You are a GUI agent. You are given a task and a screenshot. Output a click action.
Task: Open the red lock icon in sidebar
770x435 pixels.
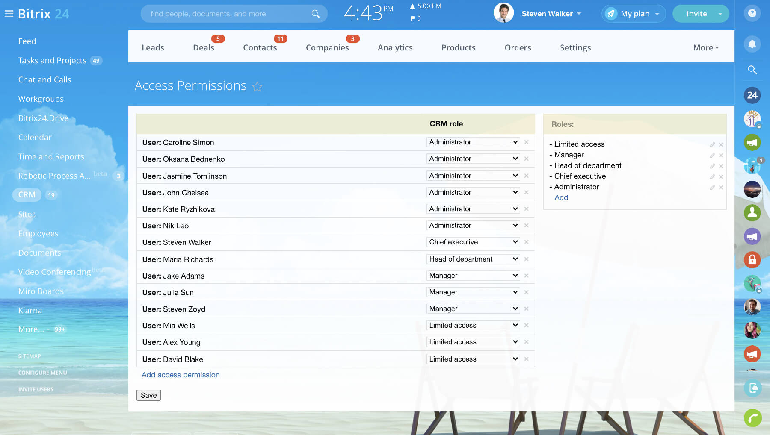tap(752, 259)
